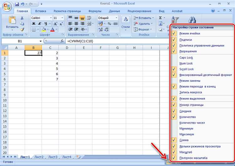
Task: Copy selection with the copy icon
Action: (22, 24)
